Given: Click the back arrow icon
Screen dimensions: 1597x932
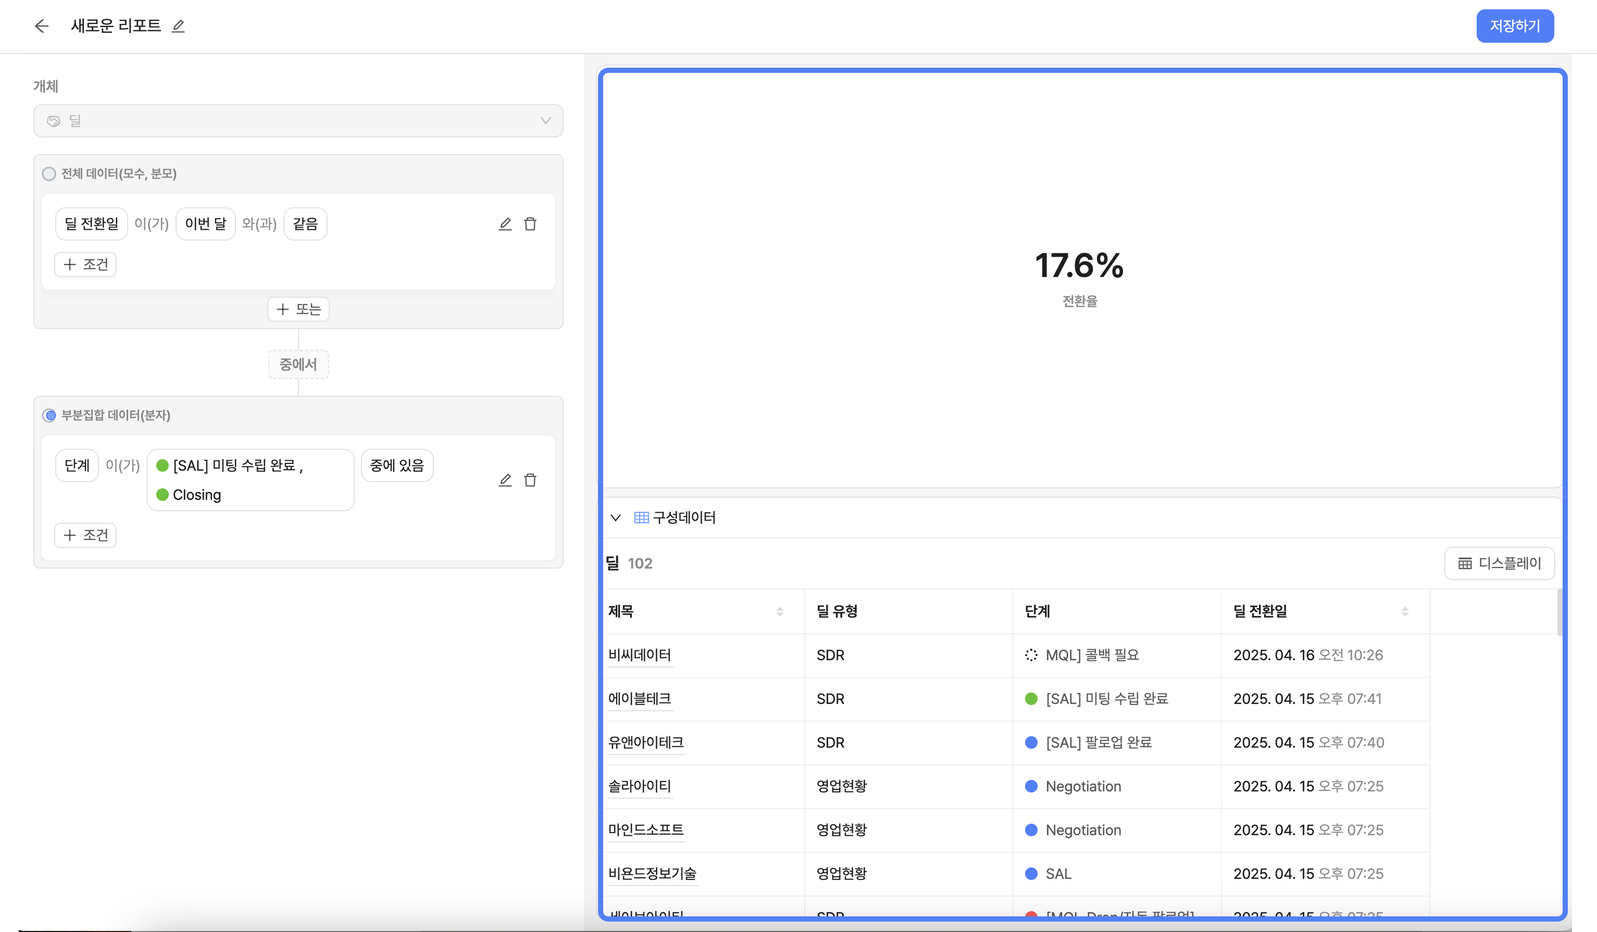Looking at the screenshot, I should [42, 26].
